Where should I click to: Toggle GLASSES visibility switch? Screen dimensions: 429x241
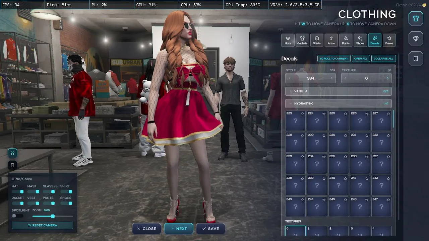(49, 191)
